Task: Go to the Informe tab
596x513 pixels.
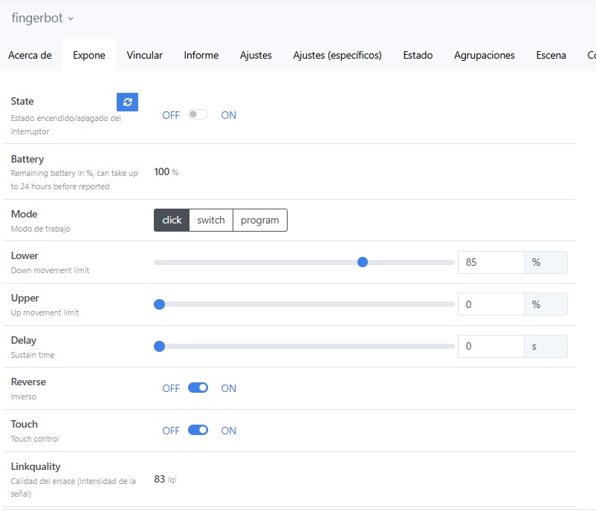Action: click(201, 55)
